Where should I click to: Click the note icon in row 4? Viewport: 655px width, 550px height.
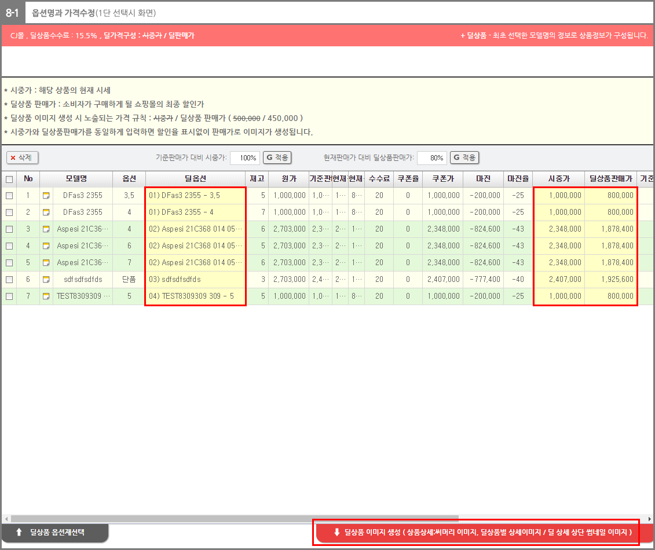click(x=46, y=246)
